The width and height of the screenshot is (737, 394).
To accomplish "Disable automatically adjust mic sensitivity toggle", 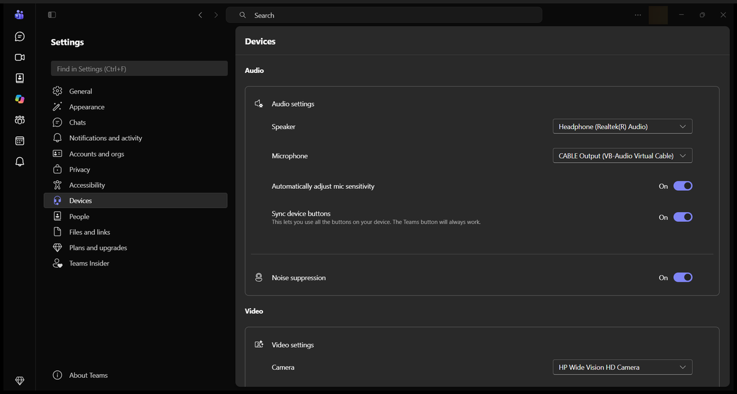I will (x=683, y=186).
